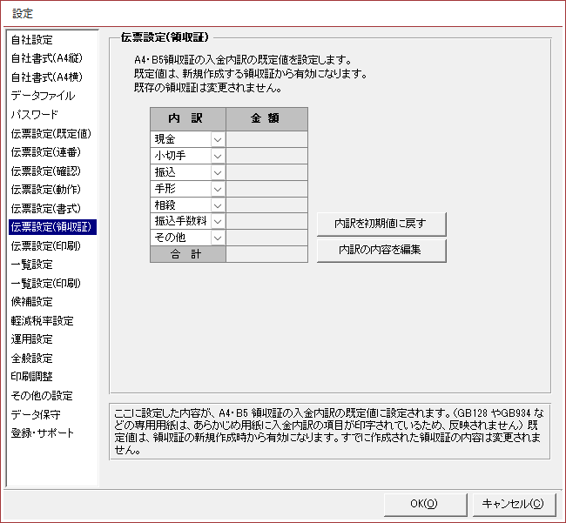
Task: Confirm settings with OK(O)
Action: tap(425, 504)
